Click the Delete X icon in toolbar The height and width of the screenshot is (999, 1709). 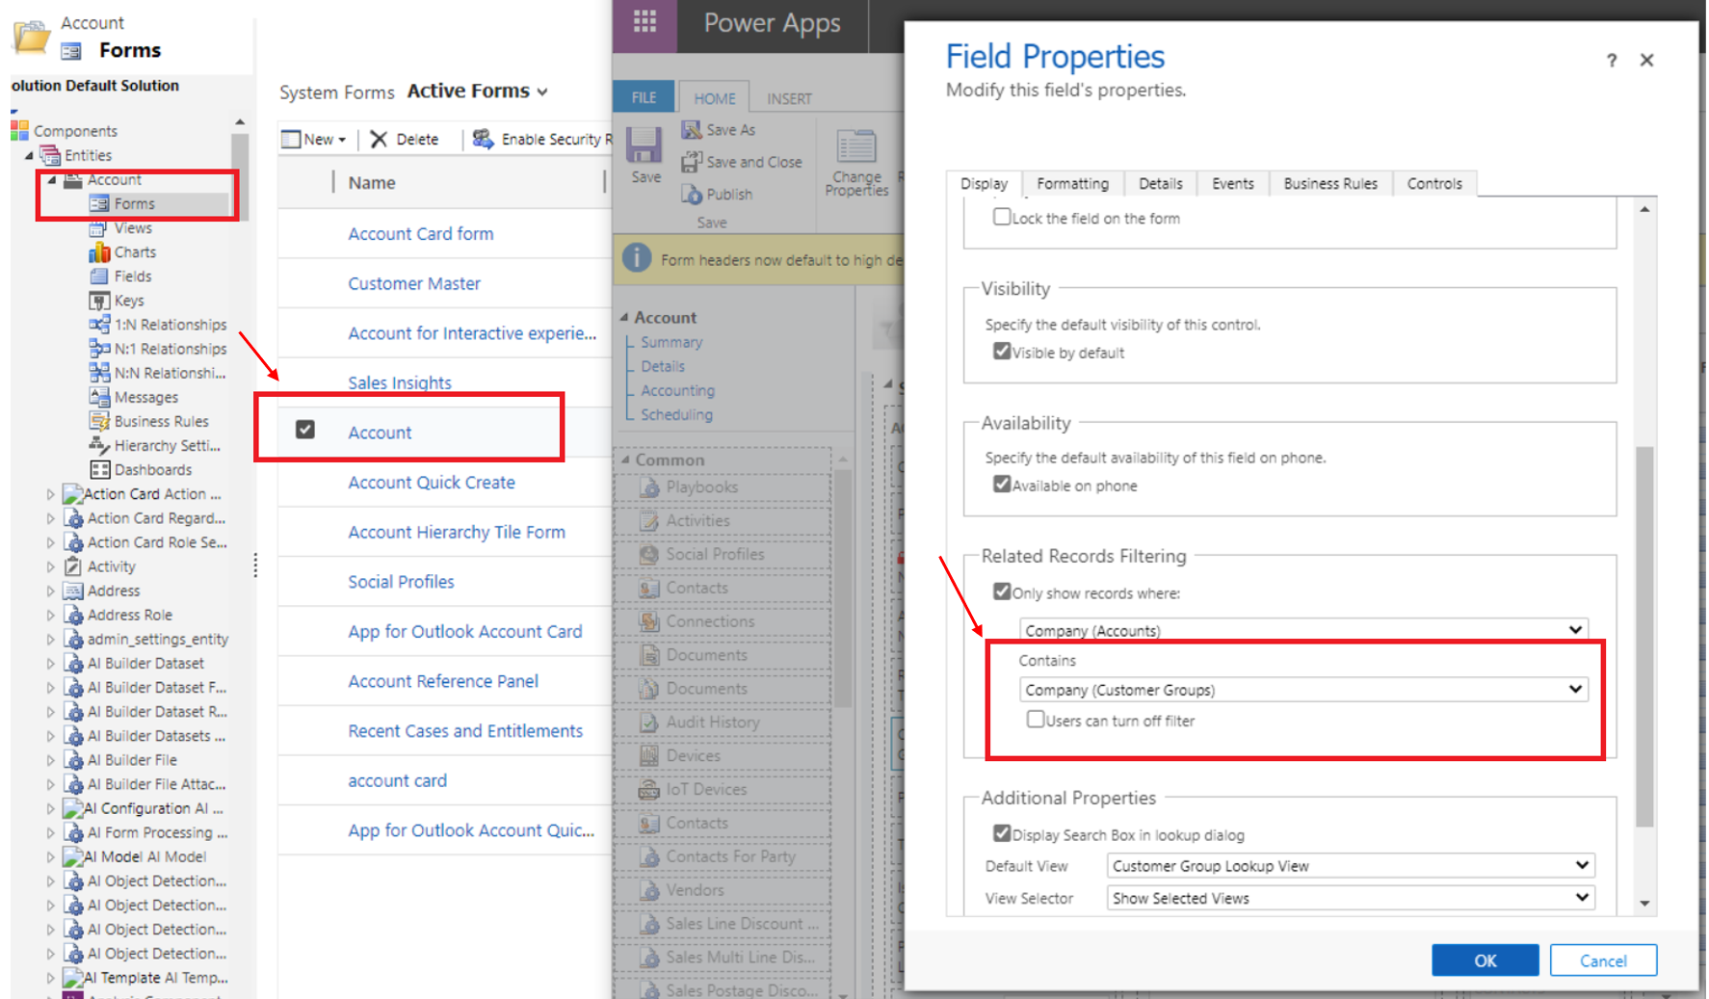379,139
